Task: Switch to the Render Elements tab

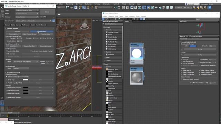Action: tap(41, 25)
